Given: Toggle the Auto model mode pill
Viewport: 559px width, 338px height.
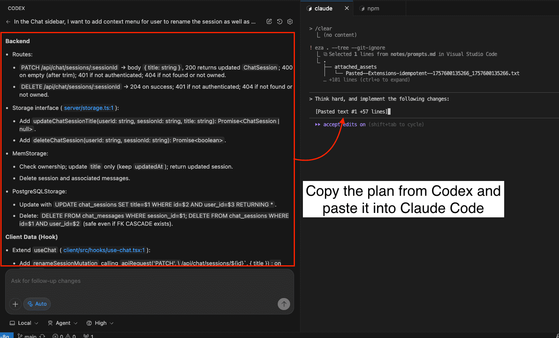Looking at the screenshot, I should point(37,304).
